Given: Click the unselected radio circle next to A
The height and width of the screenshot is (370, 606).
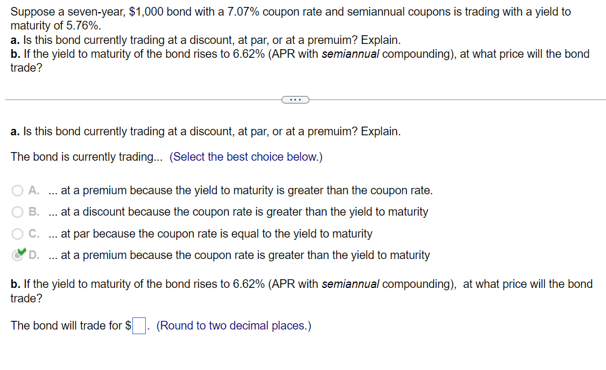Looking at the screenshot, I should (x=17, y=190).
